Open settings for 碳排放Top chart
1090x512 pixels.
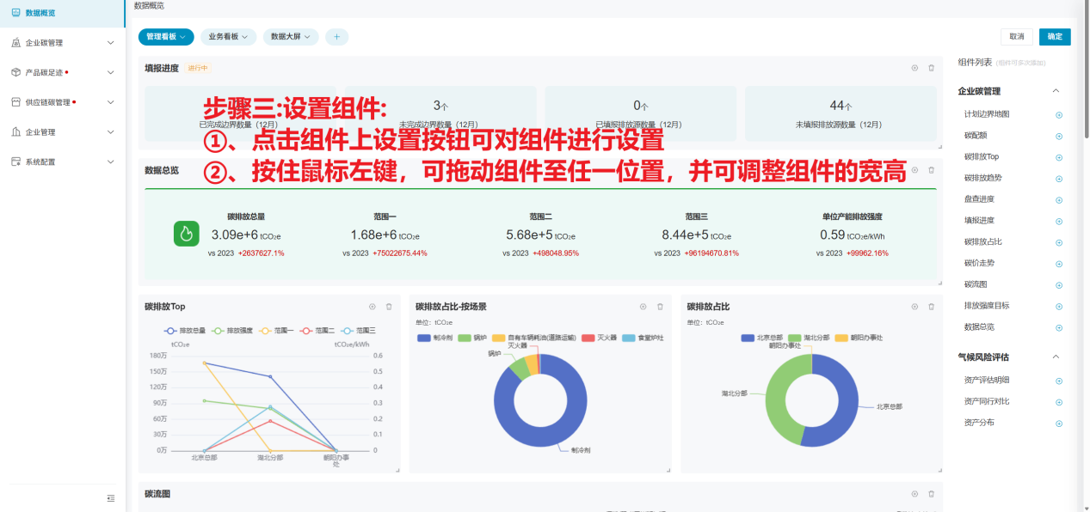pyautogui.click(x=373, y=307)
